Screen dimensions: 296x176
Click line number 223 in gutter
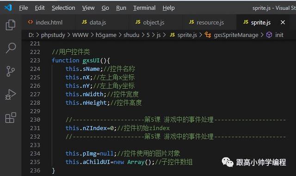(35, 61)
